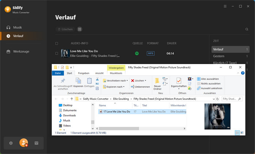
Task: Click the scissors cut icon
Action: pos(97,79)
